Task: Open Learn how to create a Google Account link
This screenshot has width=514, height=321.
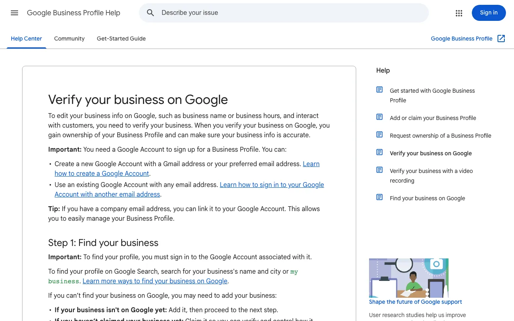Action: 187,169
